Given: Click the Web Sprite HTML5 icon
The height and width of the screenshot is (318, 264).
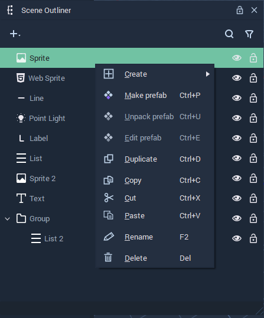Looking at the screenshot, I should pos(21,78).
